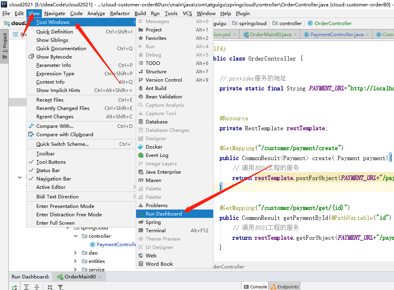Image resolution: width=394 pixels, height=290 pixels.
Task: Click the OrderMain80 Run Dashboard tab
Action: (x=79, y=277)
